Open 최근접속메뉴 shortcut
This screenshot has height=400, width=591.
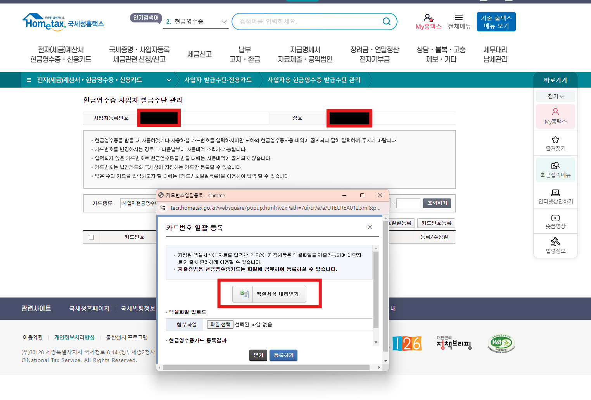pos(555,170)
